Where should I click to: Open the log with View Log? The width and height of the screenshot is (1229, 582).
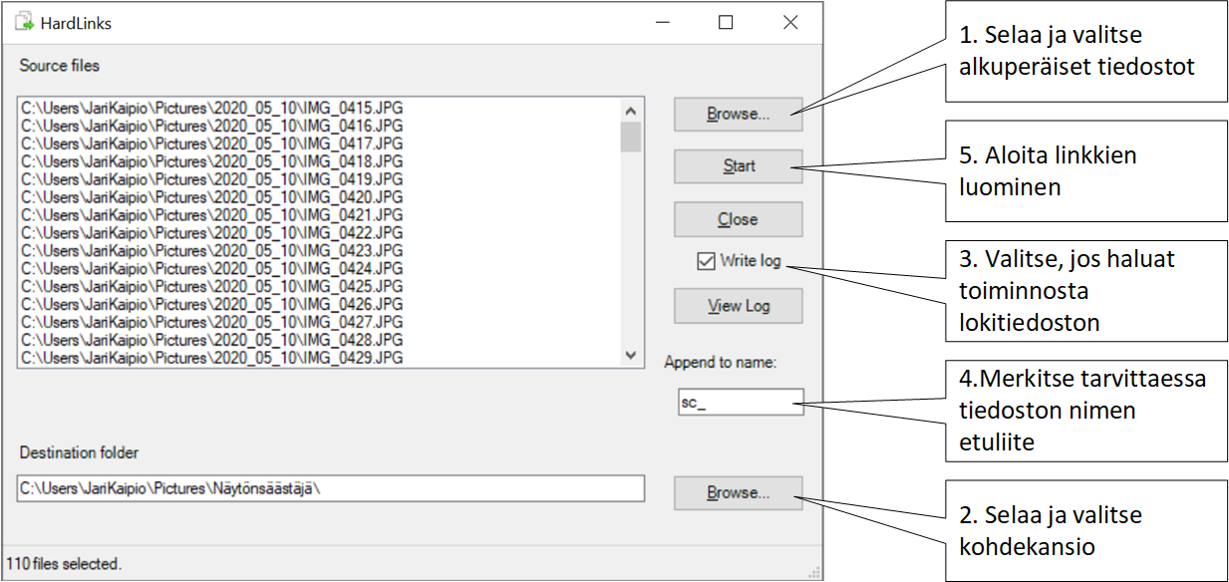[738, 306]
